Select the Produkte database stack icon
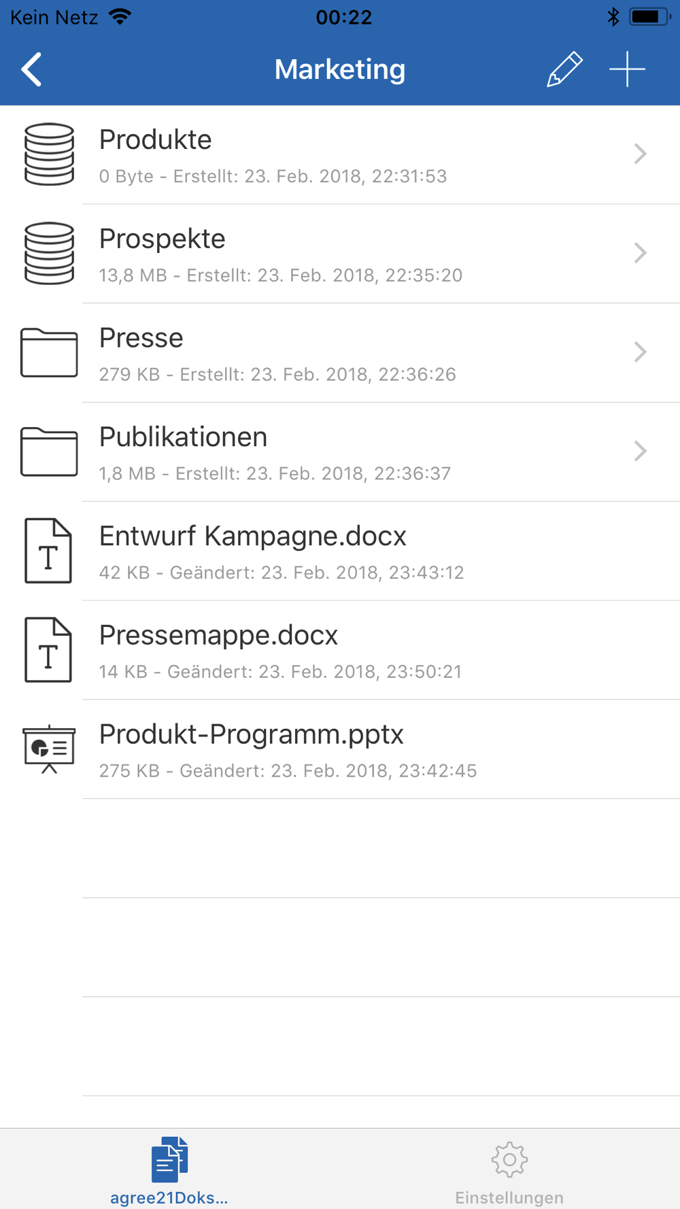Image resolution: width=680 pixels, height=1209 pixels. [x=49, y=154]
